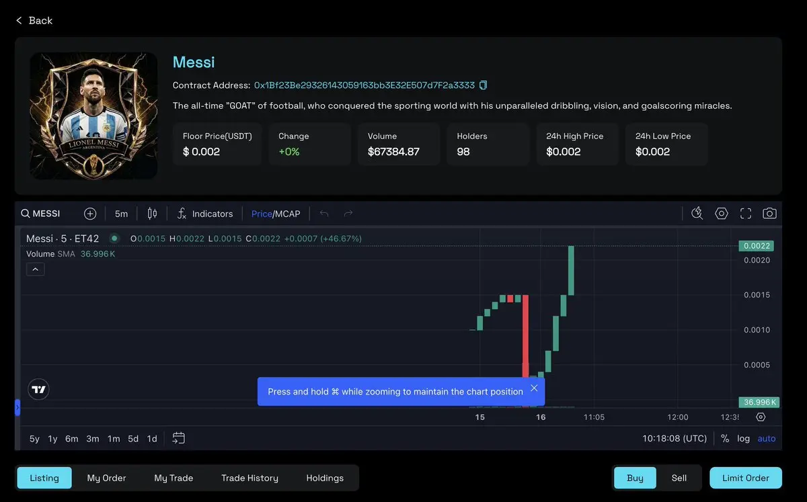Click the Messi · 5 · ET42 legend title
Image resolution: width=807 pixels, height=502 pixels.
(63, 239)
